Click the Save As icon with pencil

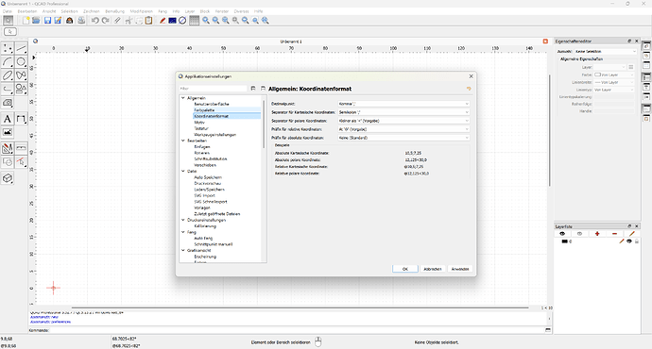point(58,21)
